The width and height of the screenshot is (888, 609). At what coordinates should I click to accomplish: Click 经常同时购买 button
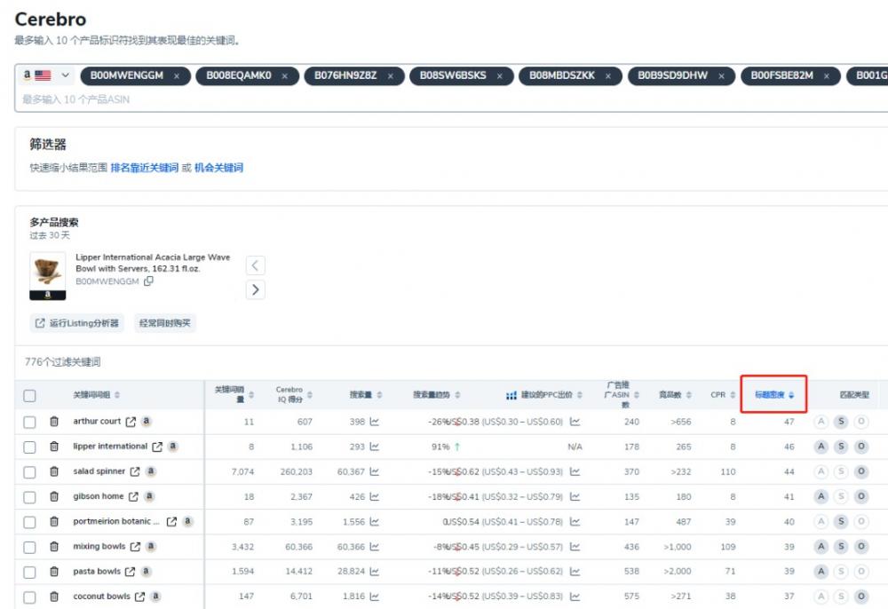(165, 323)
